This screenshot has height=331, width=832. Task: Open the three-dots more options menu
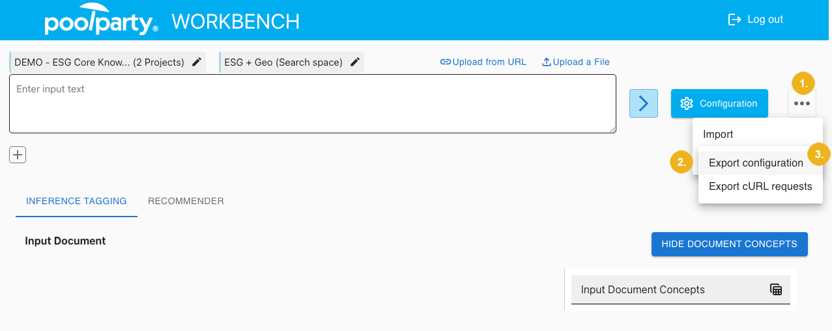click(801, 103)
